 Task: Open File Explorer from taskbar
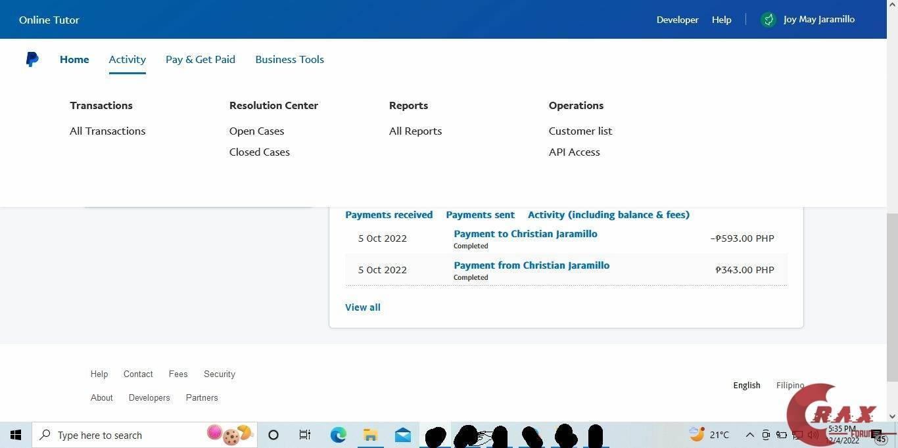(371, 435)
